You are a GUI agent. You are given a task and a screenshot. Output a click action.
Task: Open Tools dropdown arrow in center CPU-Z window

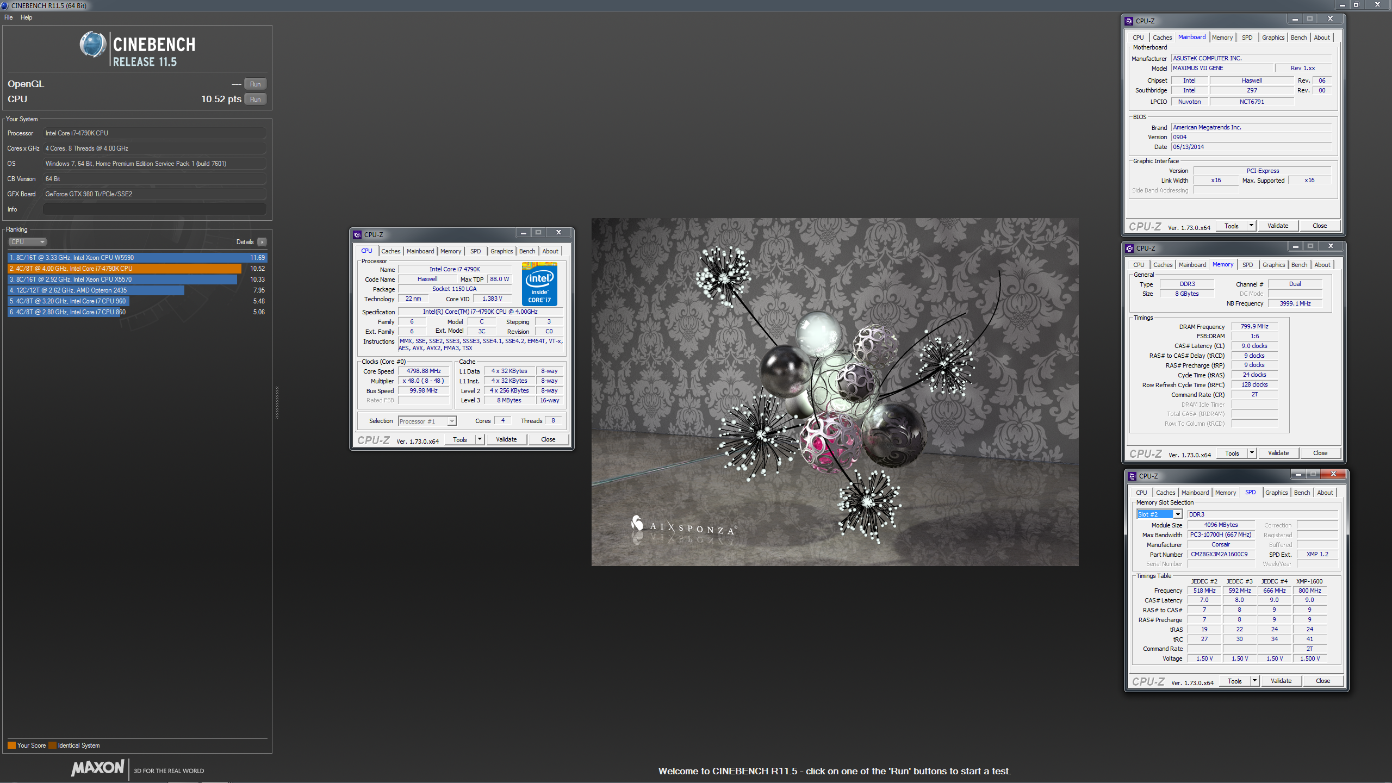tap(480, 439)
